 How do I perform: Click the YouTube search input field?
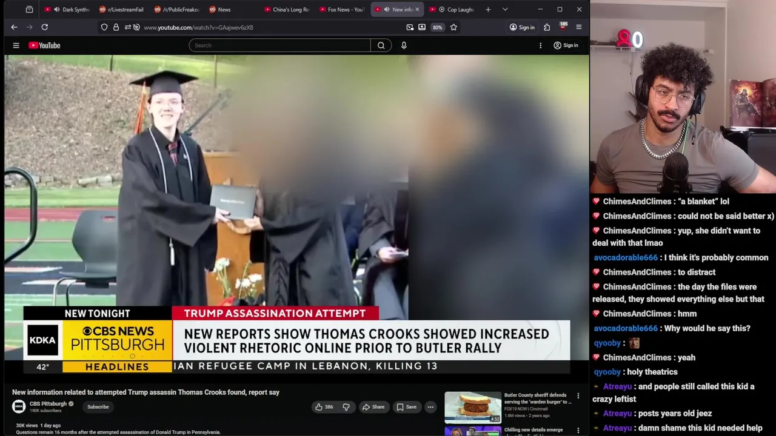pyautogui.click(x=279, y=45)
